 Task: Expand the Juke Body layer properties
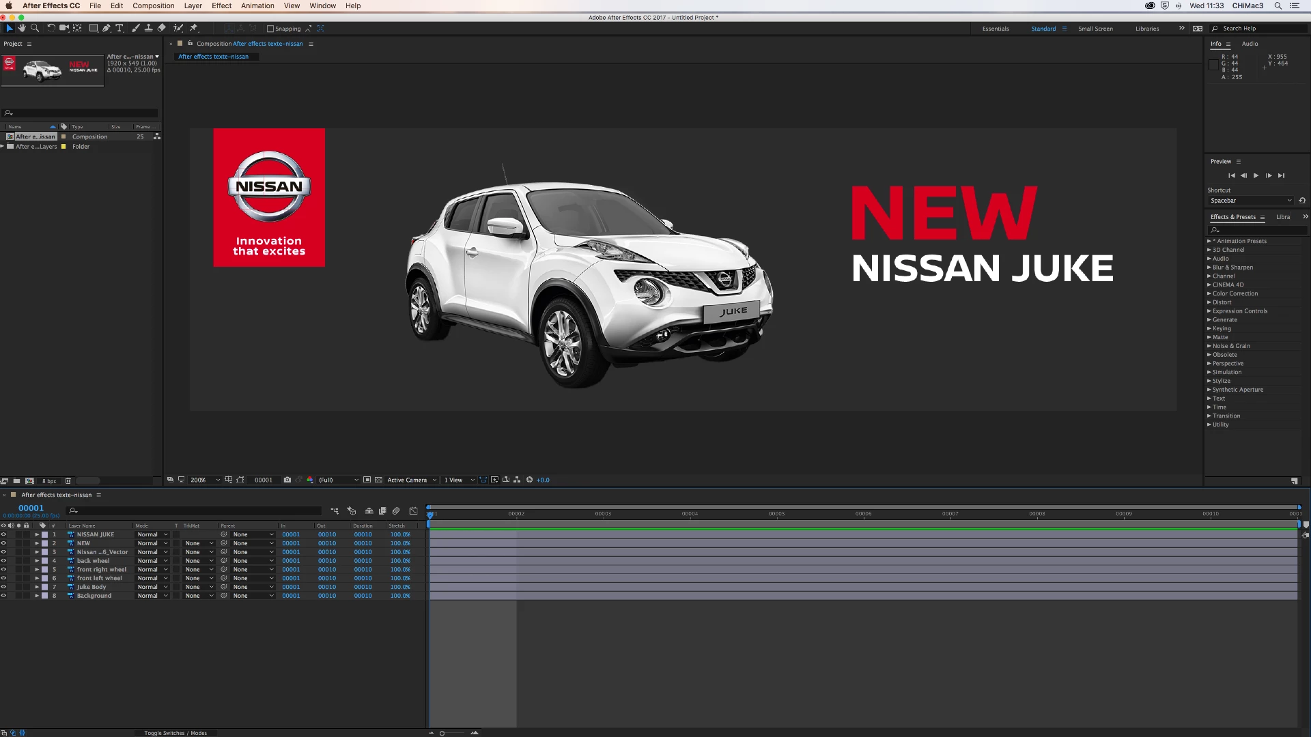tap(37, 587)
